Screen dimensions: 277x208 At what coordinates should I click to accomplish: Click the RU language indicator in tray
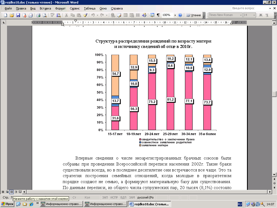pyautogui.click(x=240, y=204)
